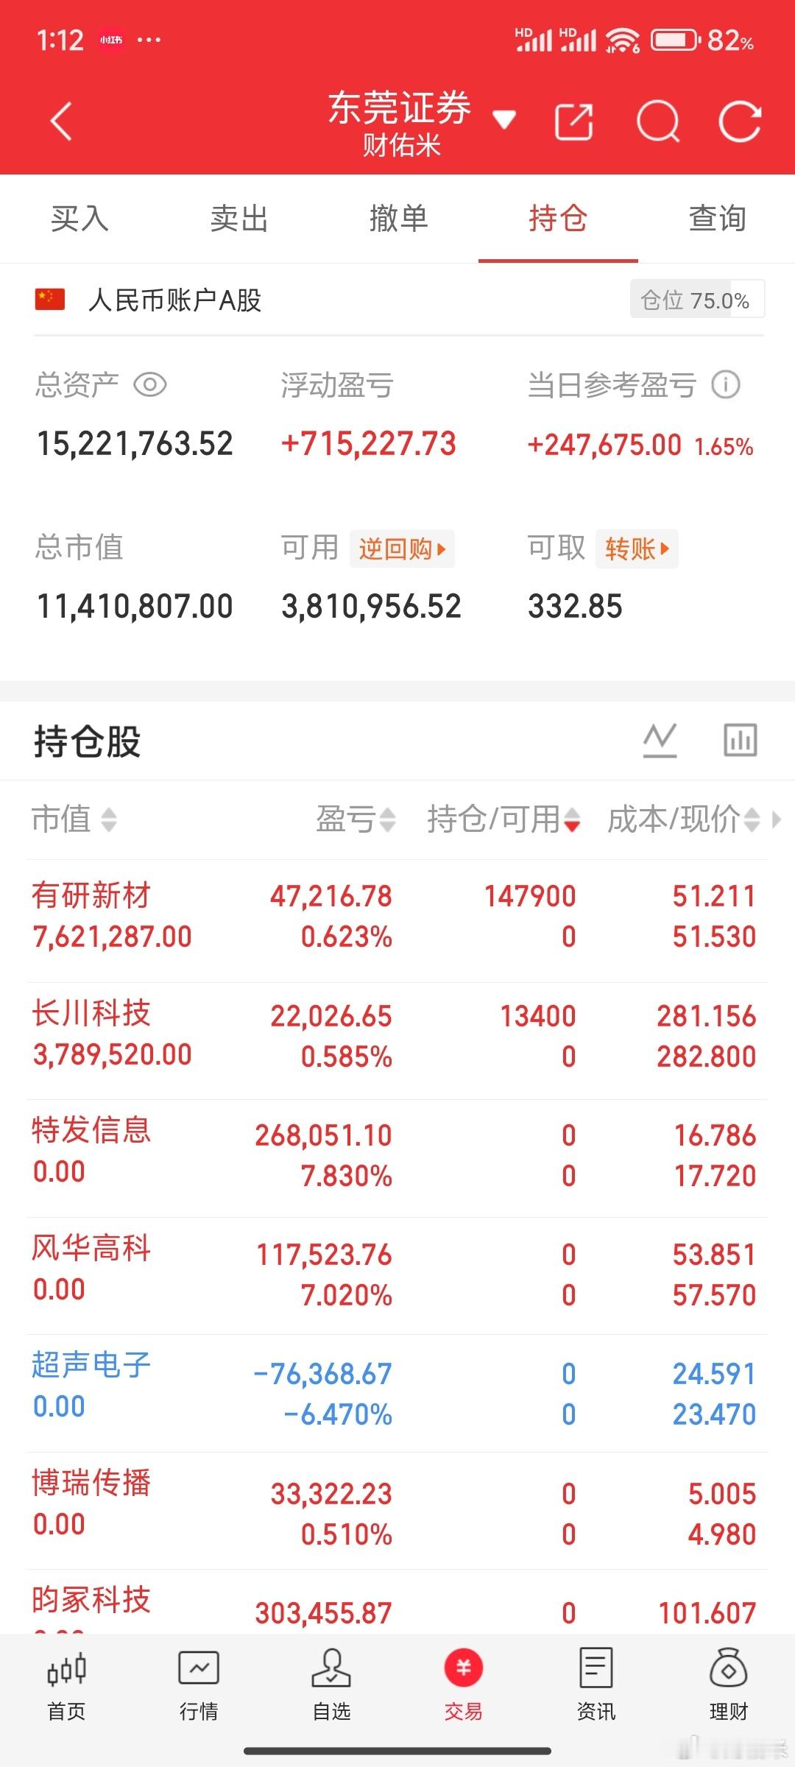Tap the China flag account icon
Screen dimensions: 795x1767
pyautogui.click(x=50, y=300)
